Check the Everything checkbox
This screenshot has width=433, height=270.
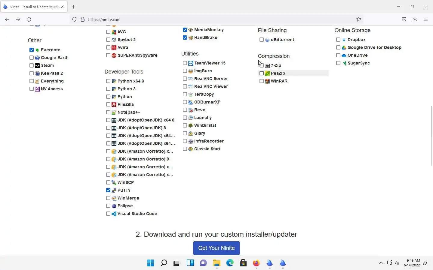pos(32,81)
